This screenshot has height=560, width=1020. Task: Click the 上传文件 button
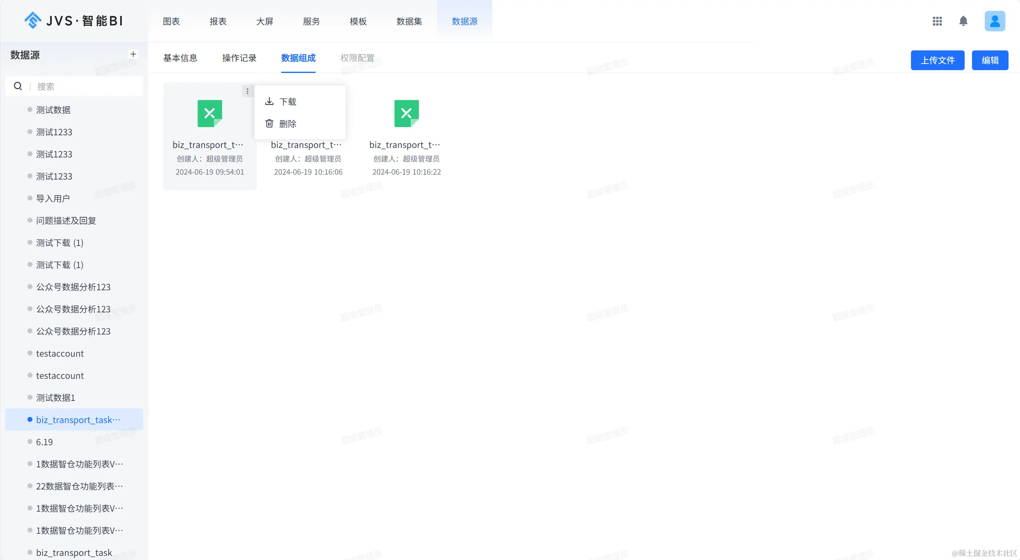click(937, 60)
